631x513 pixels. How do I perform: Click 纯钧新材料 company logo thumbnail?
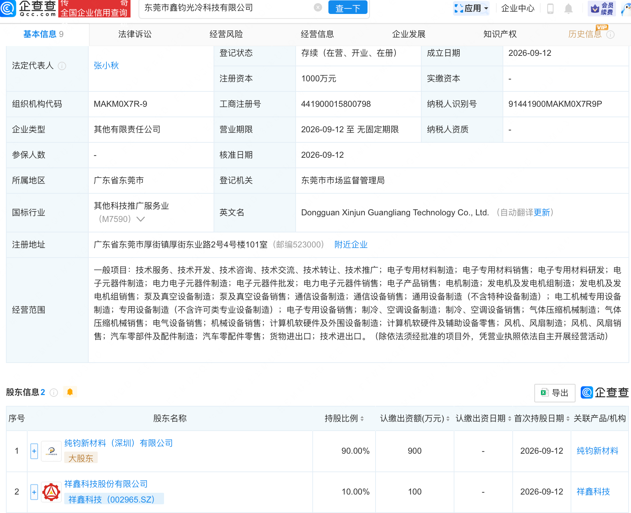point(51,451)
